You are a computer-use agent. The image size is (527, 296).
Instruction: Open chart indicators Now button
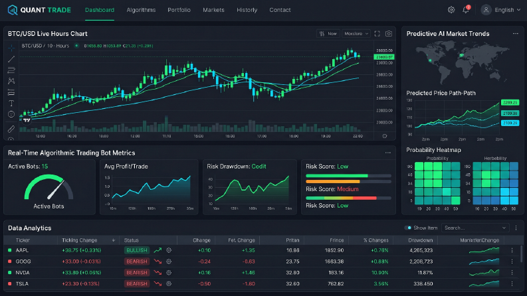pyautogui.click(x=328, y=34)
